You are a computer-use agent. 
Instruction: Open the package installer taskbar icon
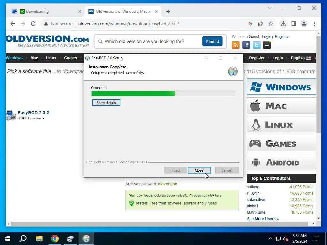71,239
